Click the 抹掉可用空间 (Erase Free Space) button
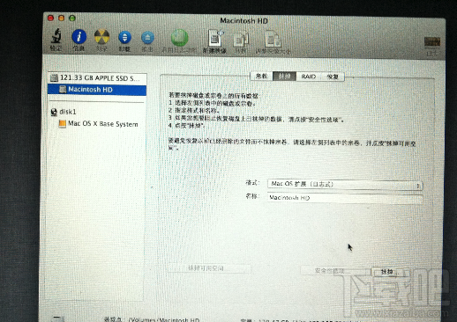457x322 pixels. tap(209, 268)
